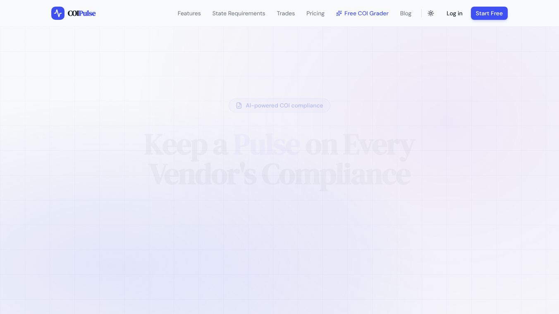View the Pricing section
Viewport: 559px width, 314px height.
(x=315, y=13)
